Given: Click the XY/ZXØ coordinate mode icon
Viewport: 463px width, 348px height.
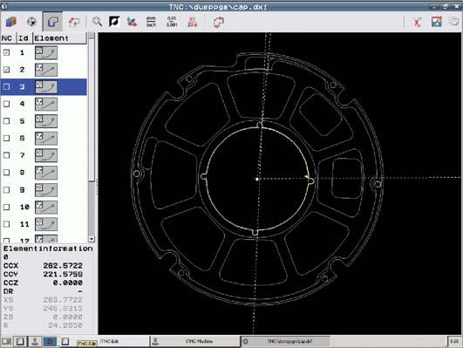Looking at the screenshot, I should coord(192,22).
